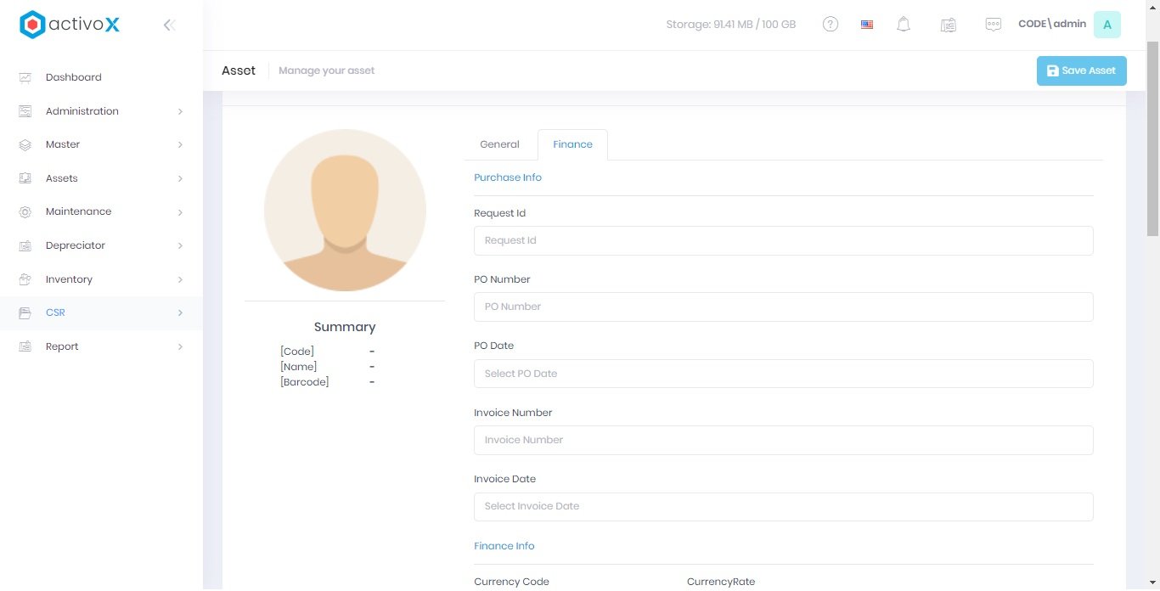The width and height of the screenshot is (1160, 591).
Task: Click the Request Id input field
Action: tap(783, 240)
